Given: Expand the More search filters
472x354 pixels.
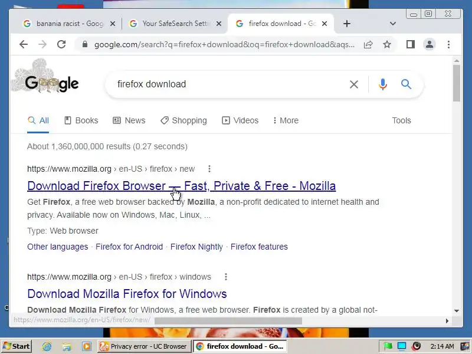Looking at the screenshot, I should coord(286,121).
